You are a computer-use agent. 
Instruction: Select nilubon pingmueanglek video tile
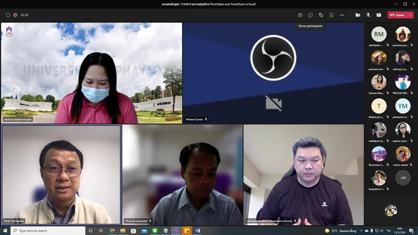coord(92,73)
